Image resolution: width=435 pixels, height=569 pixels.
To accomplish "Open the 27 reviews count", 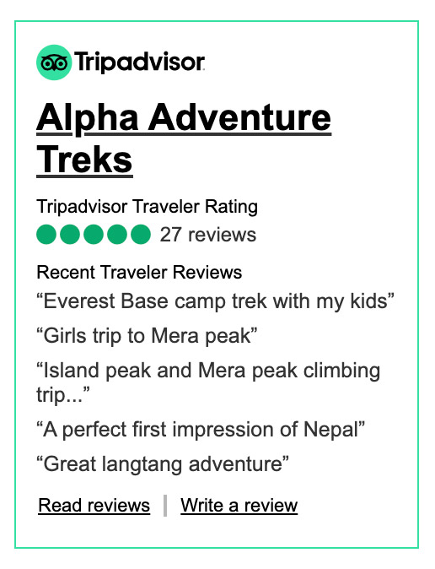I will click(208, 235).
